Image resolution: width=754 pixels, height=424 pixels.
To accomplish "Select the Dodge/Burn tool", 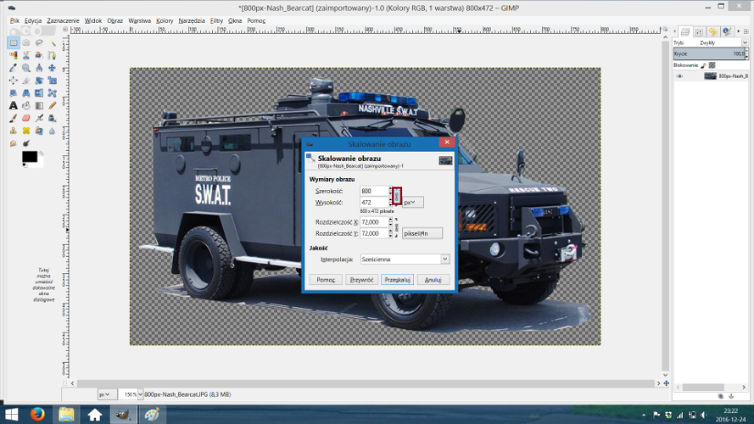I will pos(26,143).
